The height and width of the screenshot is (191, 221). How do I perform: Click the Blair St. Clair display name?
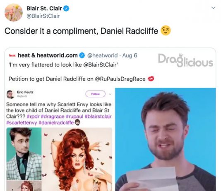point(44,8)
